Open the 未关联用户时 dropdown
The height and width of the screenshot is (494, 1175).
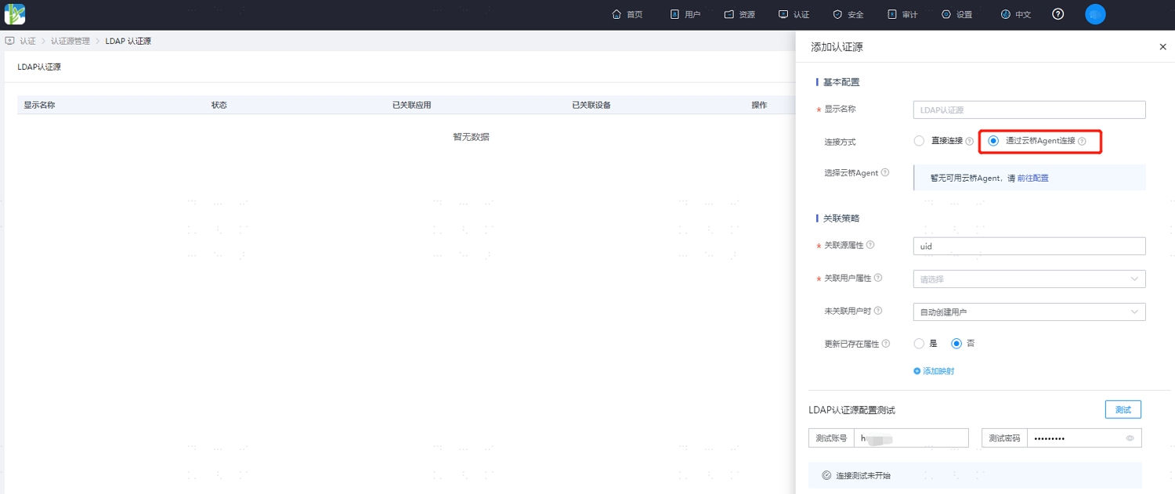pos(1029,312)
